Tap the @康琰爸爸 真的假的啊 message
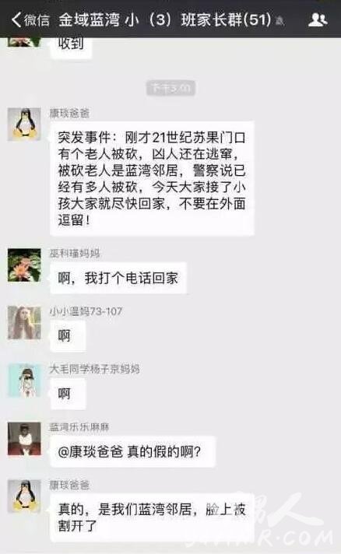Screen dimensions: 341x554 point(132,451)
